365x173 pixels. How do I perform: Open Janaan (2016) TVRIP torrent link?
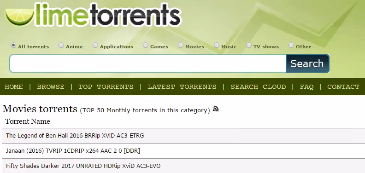pyautogui.click(x=73, y=150)
